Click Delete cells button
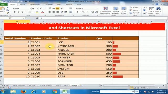Image resolution: width=168 pixels, height=94 pixels. tap(135, 10)
